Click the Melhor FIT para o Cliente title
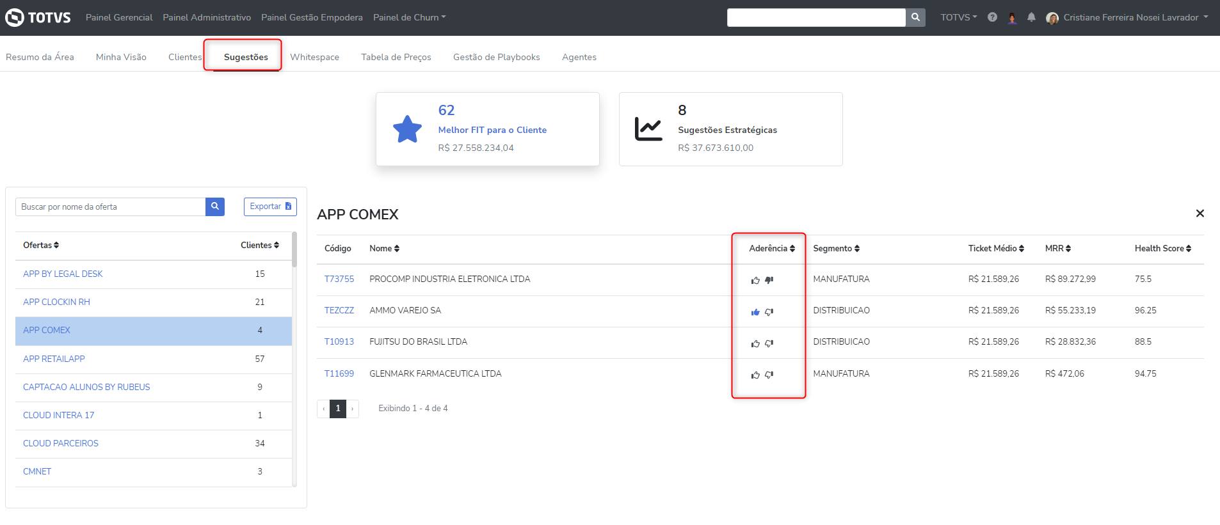 (492, 130)
